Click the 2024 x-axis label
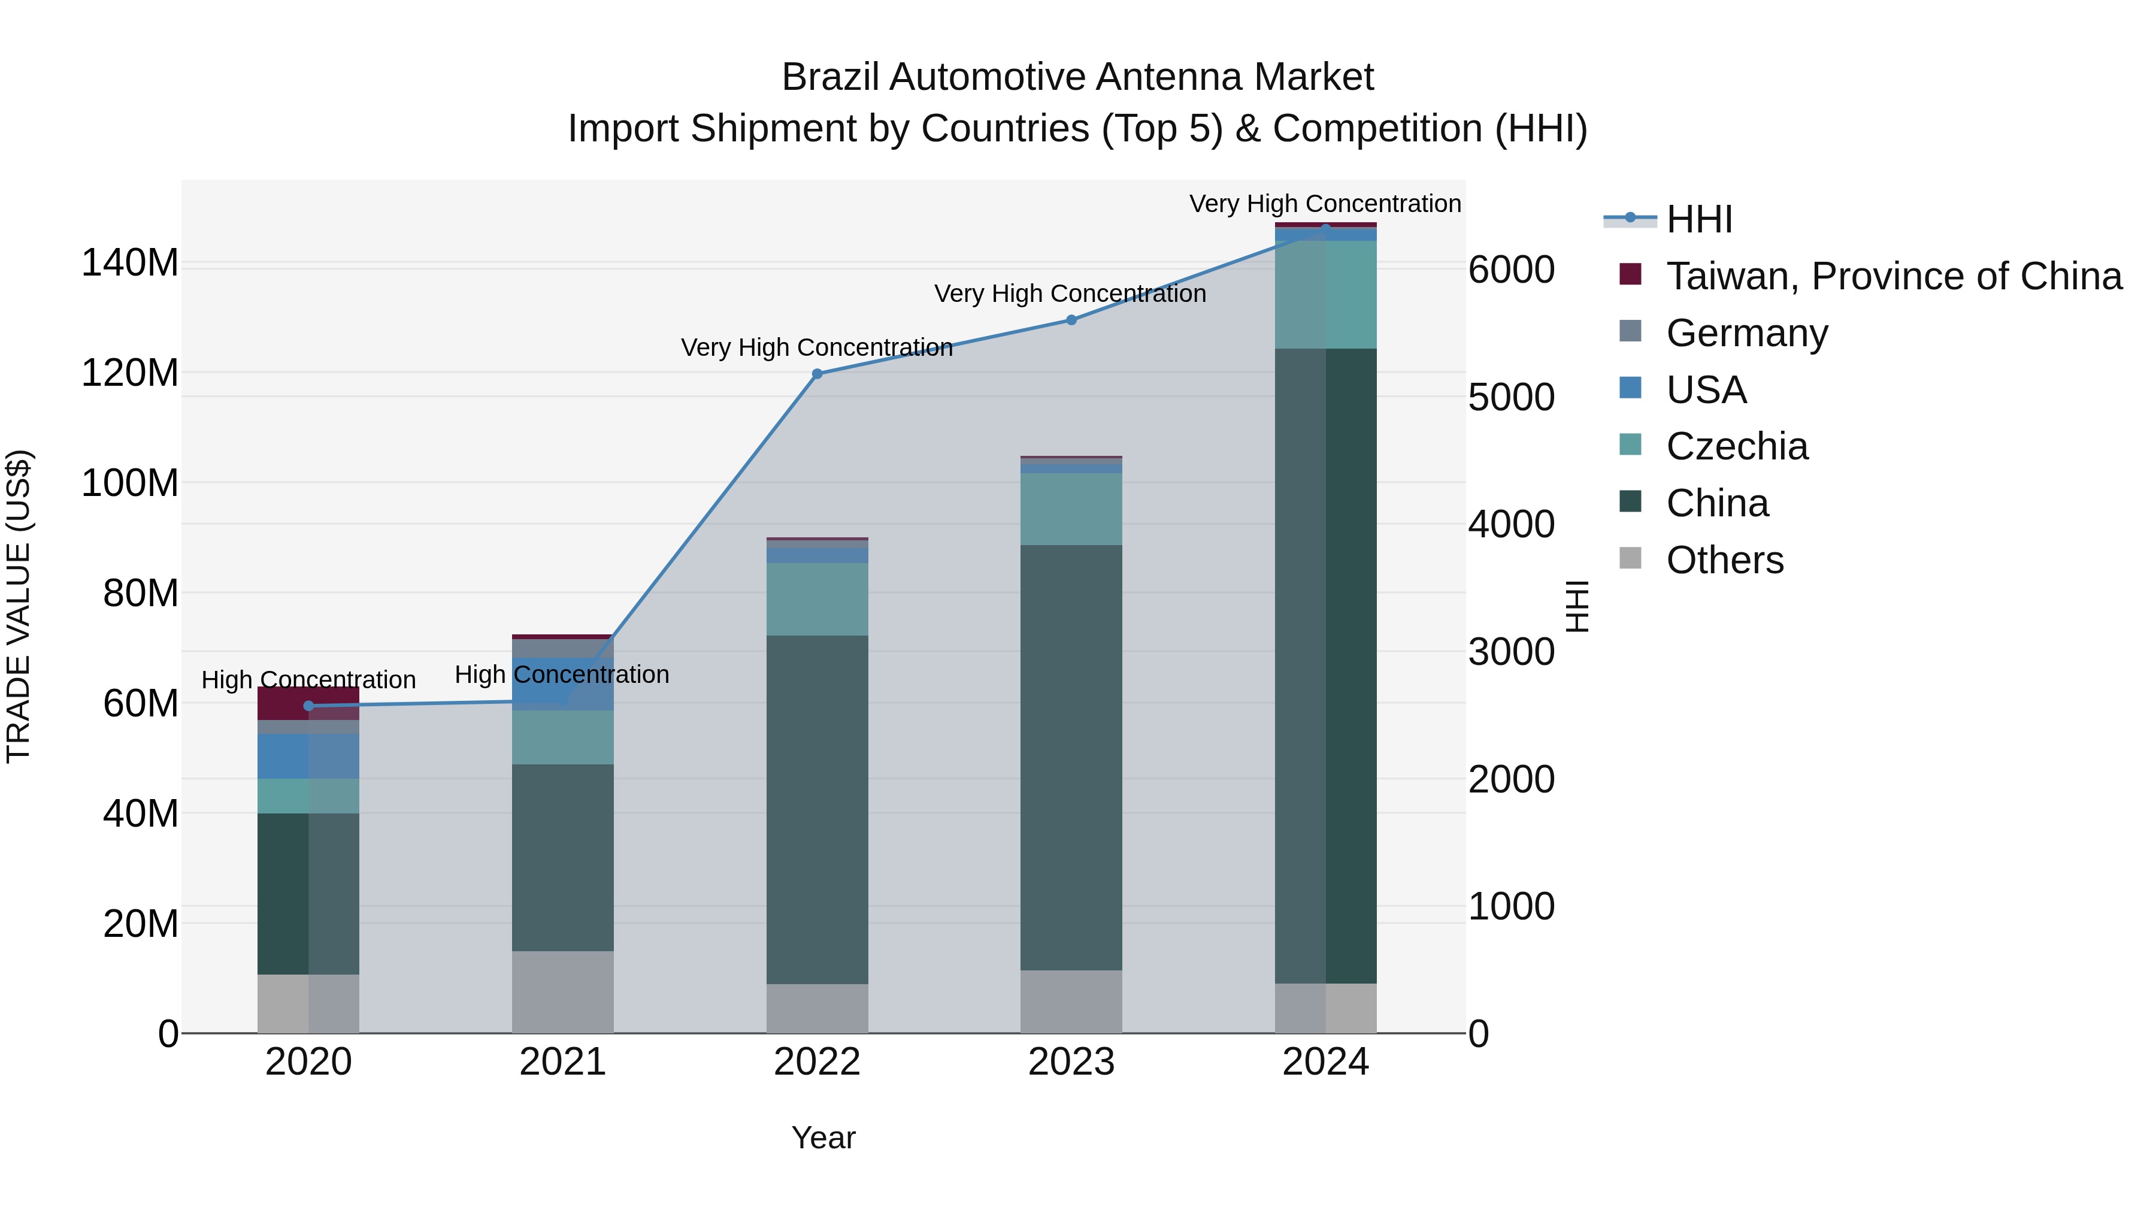The height and width of the screenshot is (1213, 2156). pyautogui.click(x=1326, y=1062)
